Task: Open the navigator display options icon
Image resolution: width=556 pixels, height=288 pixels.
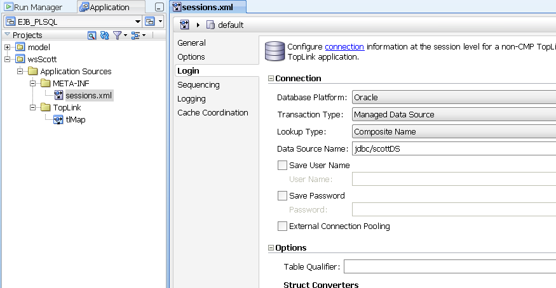Action: pyautogui.click(x=138, y=36)
